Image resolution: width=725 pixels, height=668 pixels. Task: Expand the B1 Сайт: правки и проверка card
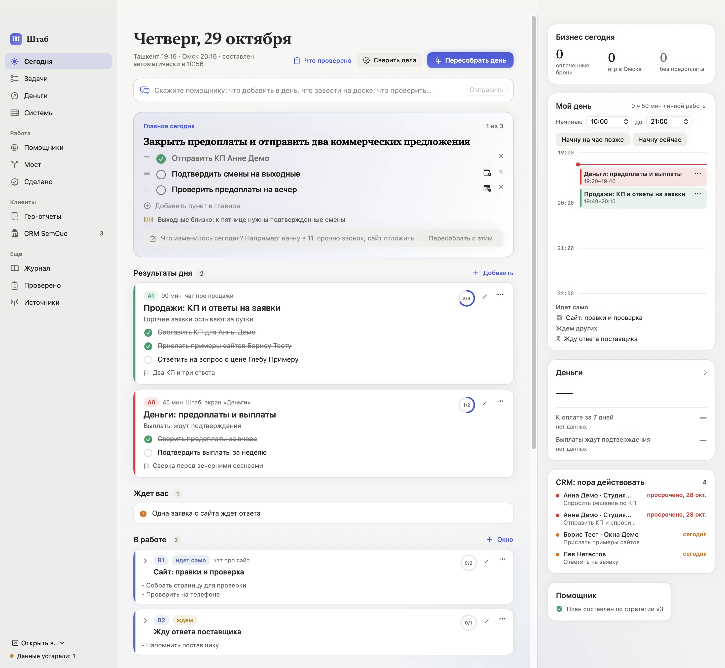pos(145,561)
